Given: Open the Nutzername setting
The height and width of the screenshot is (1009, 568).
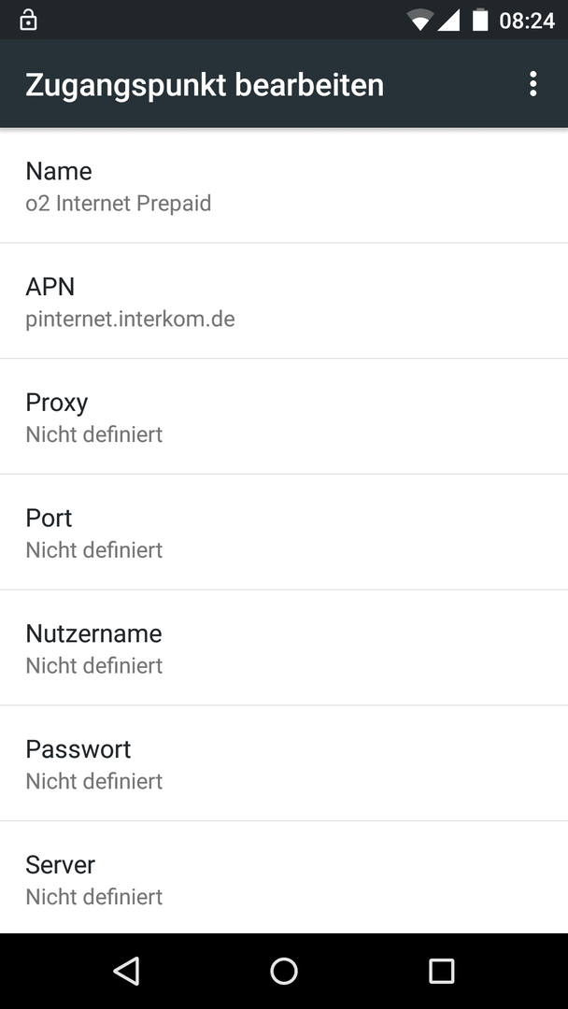Looking at the screenshot, I should (x=284, y=647).
